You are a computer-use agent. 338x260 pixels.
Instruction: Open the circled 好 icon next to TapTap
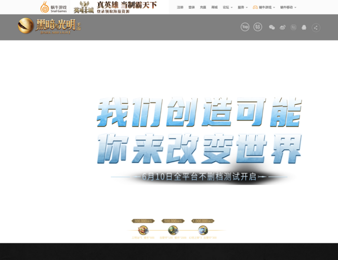click(257, 27)
